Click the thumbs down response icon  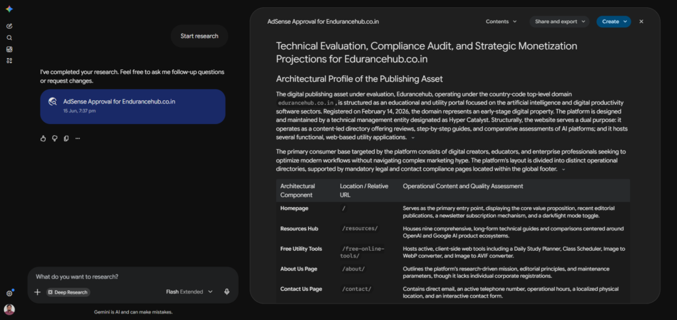55,139
